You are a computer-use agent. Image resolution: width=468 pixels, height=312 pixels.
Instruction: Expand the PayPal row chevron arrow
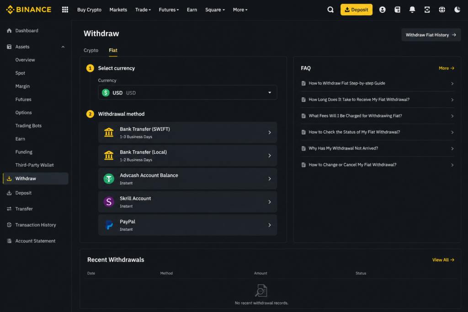270,225
